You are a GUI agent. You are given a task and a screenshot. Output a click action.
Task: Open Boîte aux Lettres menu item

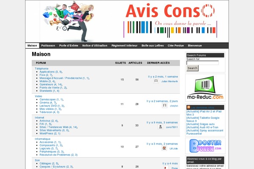(152, 46)
